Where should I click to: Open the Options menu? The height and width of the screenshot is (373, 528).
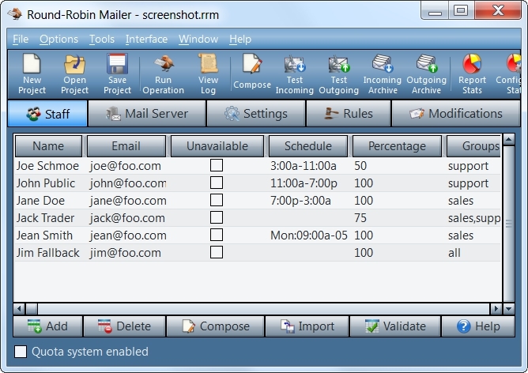(58, 39)
